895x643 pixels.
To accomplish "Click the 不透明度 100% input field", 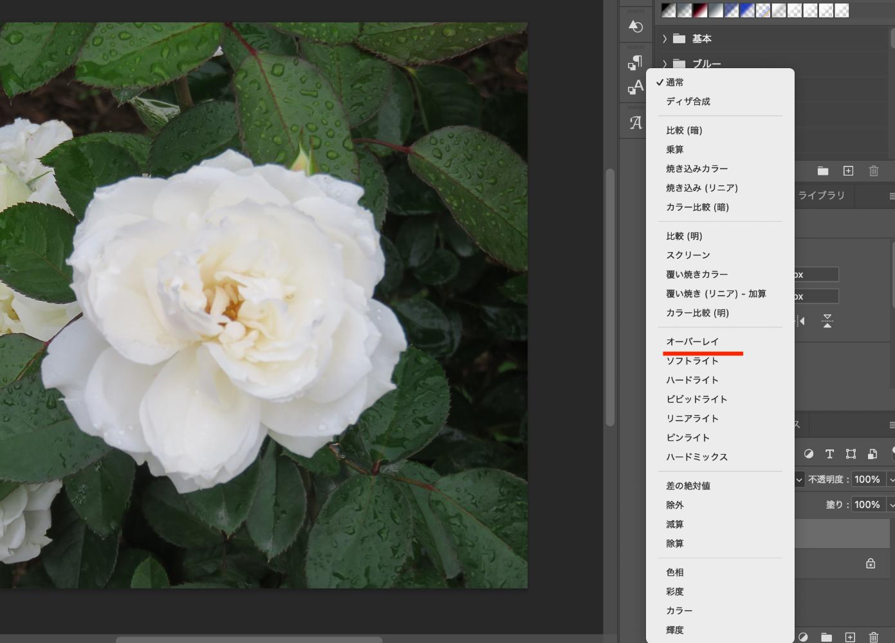I will tap(867, 480).
